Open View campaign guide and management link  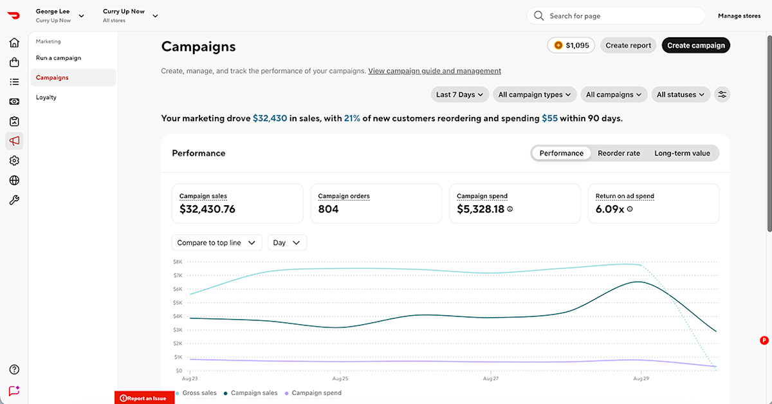(434, 71)
